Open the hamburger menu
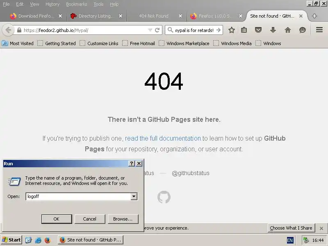328x246 pixels. tap(319, 30)
